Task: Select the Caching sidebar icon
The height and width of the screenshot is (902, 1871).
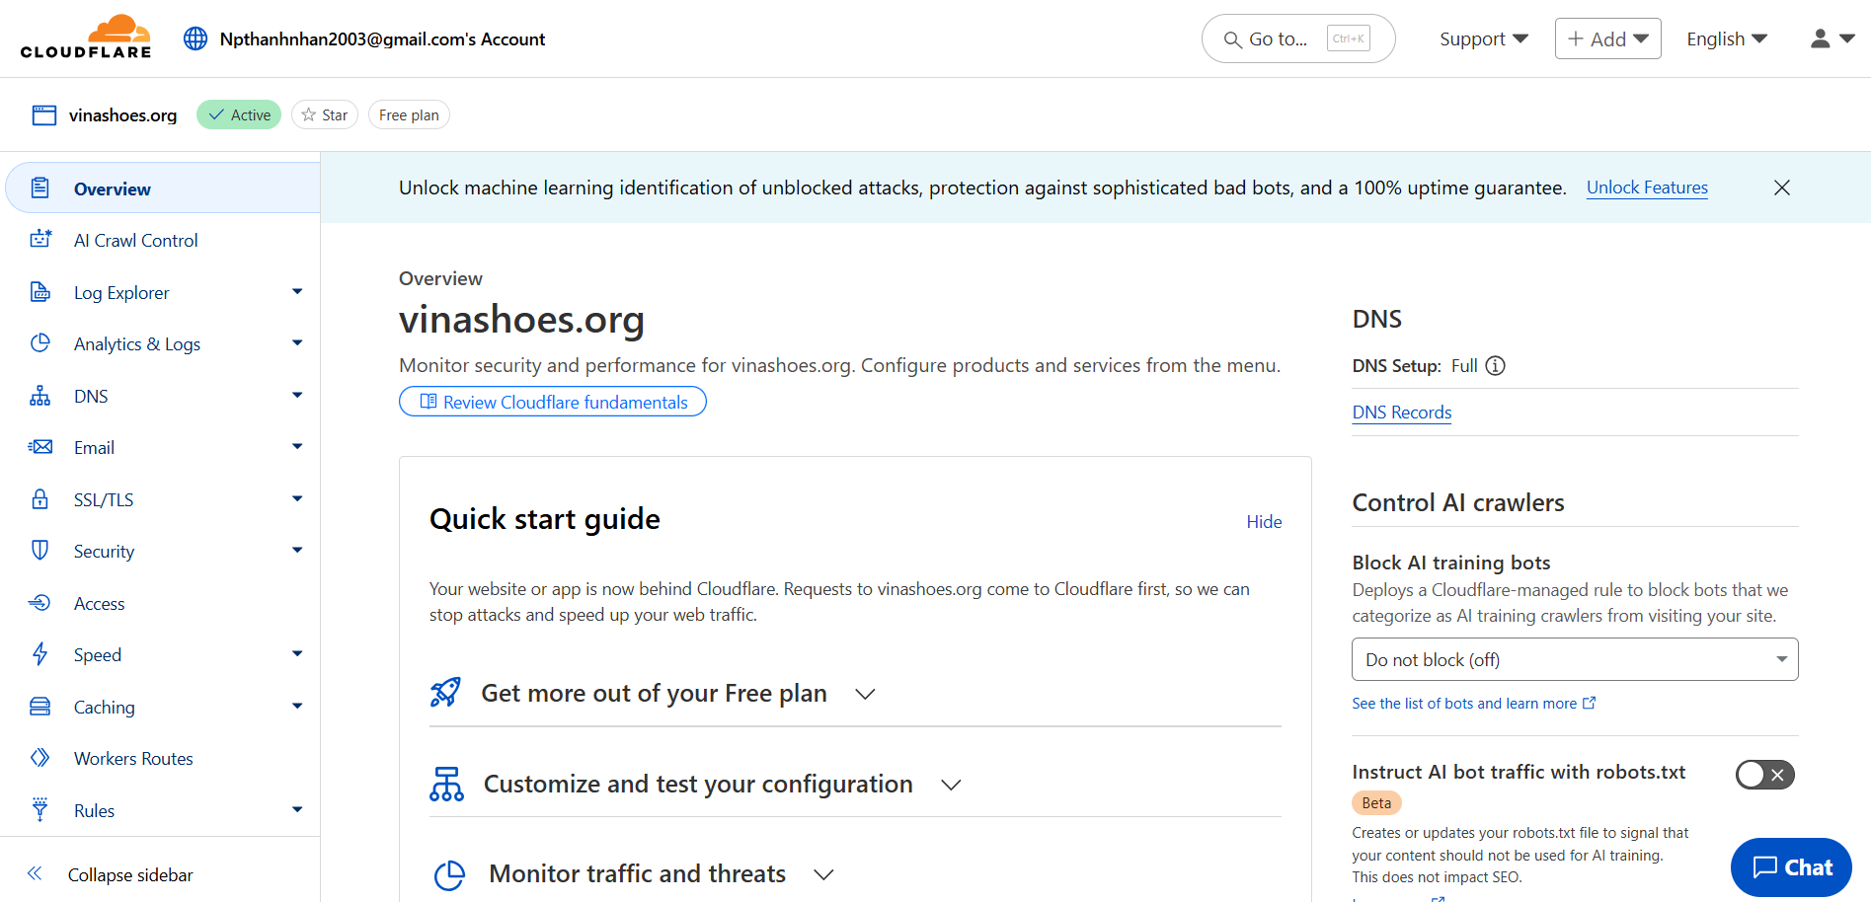Action: (39, 707)
